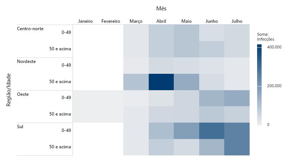Click the Sul 50 e acima cell in Julho
The image size is (287, 161).
pyautogui.click(x=237, y=147)
